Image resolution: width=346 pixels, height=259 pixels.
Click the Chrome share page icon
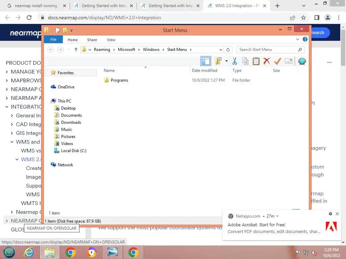click(x=293, y=18)
